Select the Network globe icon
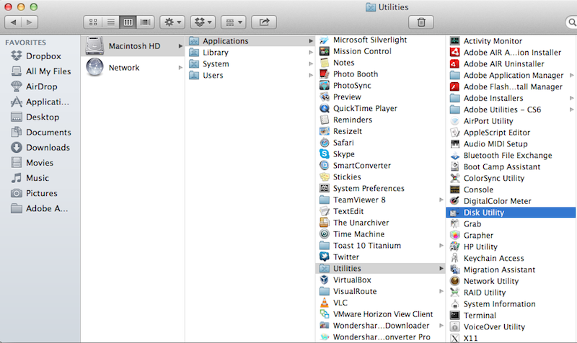 [94, 68]
